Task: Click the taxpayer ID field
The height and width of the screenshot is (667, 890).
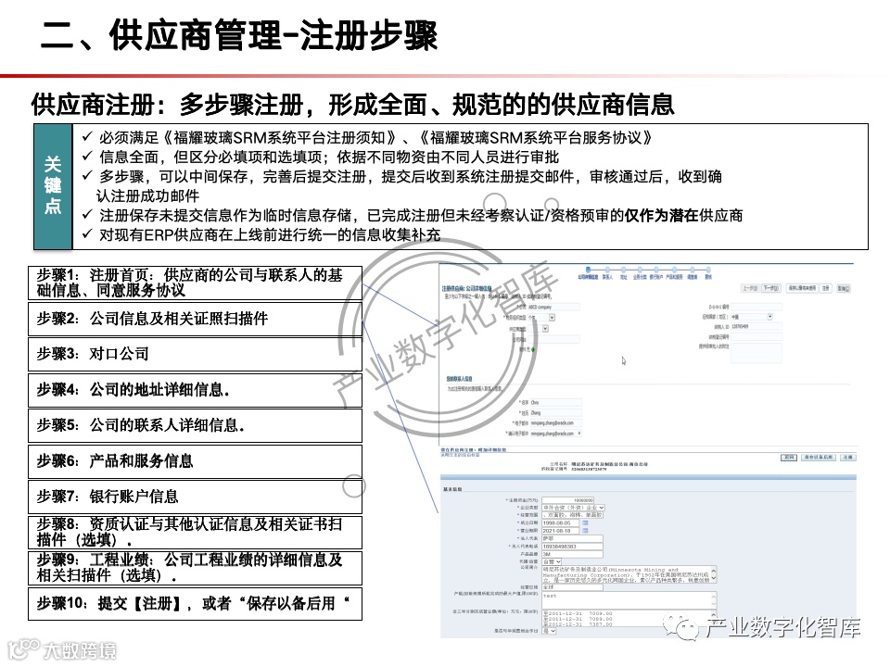Action: pos(756,326)
